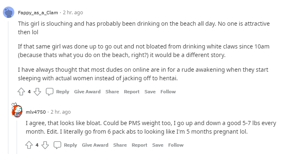This screenshot has width=292, height=154.
Task: Upvote Fappy_as_a_Clam's comment
Action: click(21, 92)
